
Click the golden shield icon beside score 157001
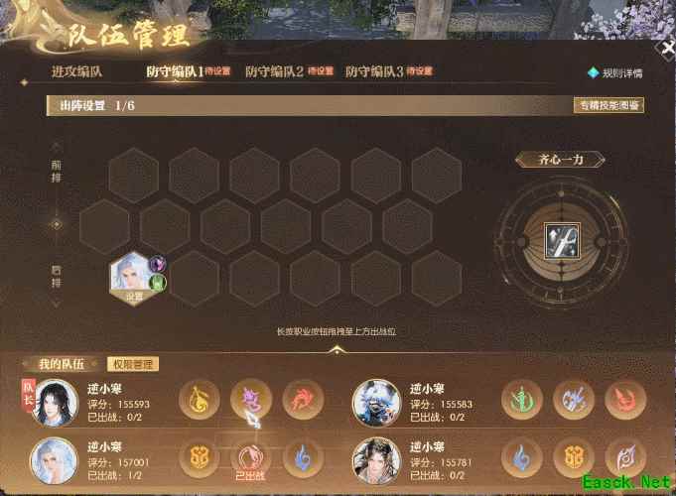[200, 458]
